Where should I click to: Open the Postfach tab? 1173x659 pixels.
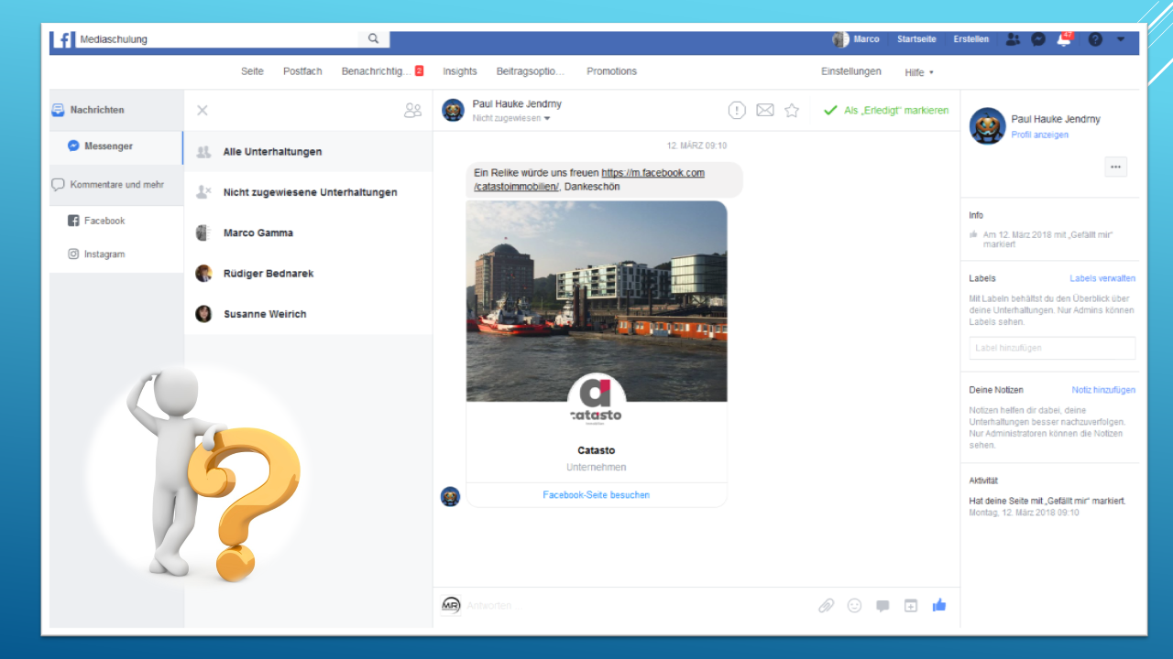click(x=302, y=71)
